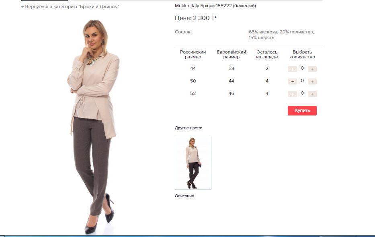Image resolution: width=375 pixels, height=237 pixels.
Task: Click the back arrow icon near Вернуться
Action: tap(23, 7)
